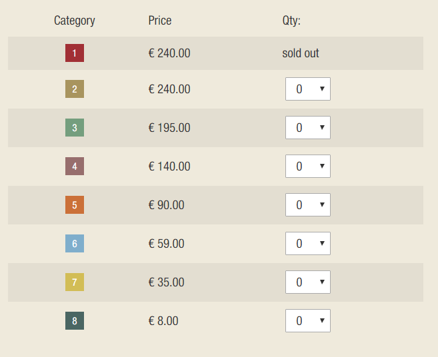Click the green category 3 swatch

[x=75, y=127]
